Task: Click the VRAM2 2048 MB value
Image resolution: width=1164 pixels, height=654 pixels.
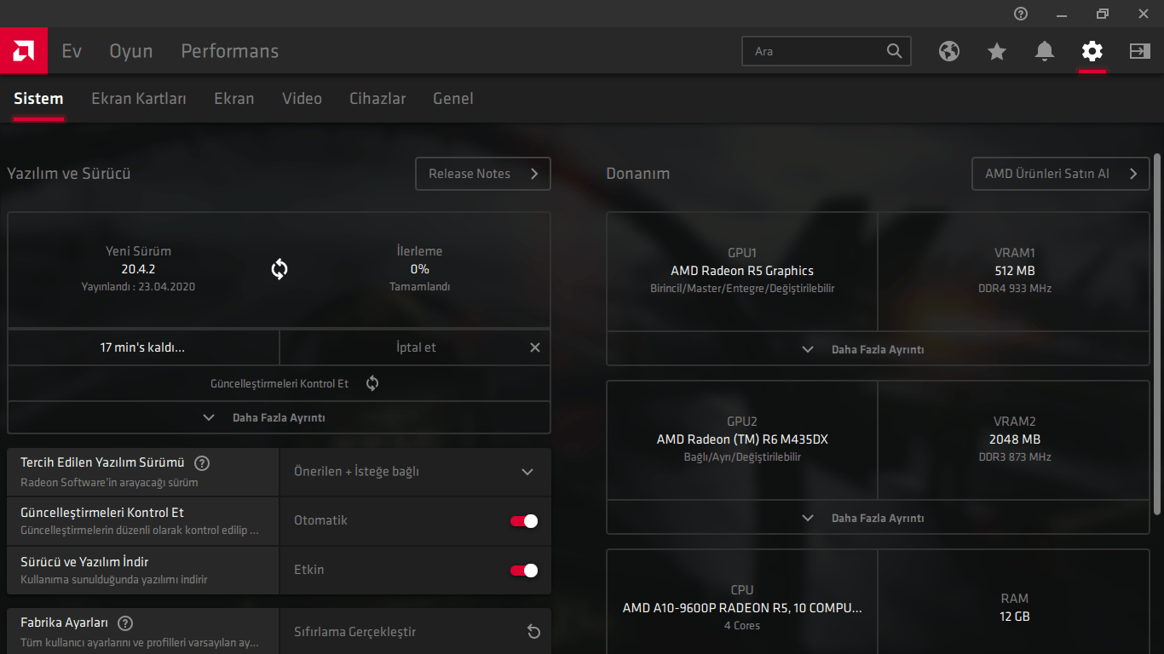Action: pyautogui.click(x=1014, y=439)
